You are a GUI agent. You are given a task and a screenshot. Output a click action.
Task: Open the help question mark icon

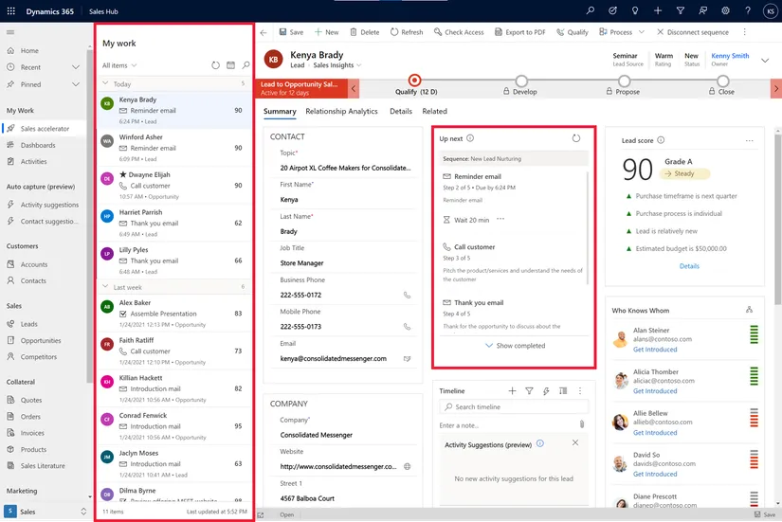(x=748, y=10)
